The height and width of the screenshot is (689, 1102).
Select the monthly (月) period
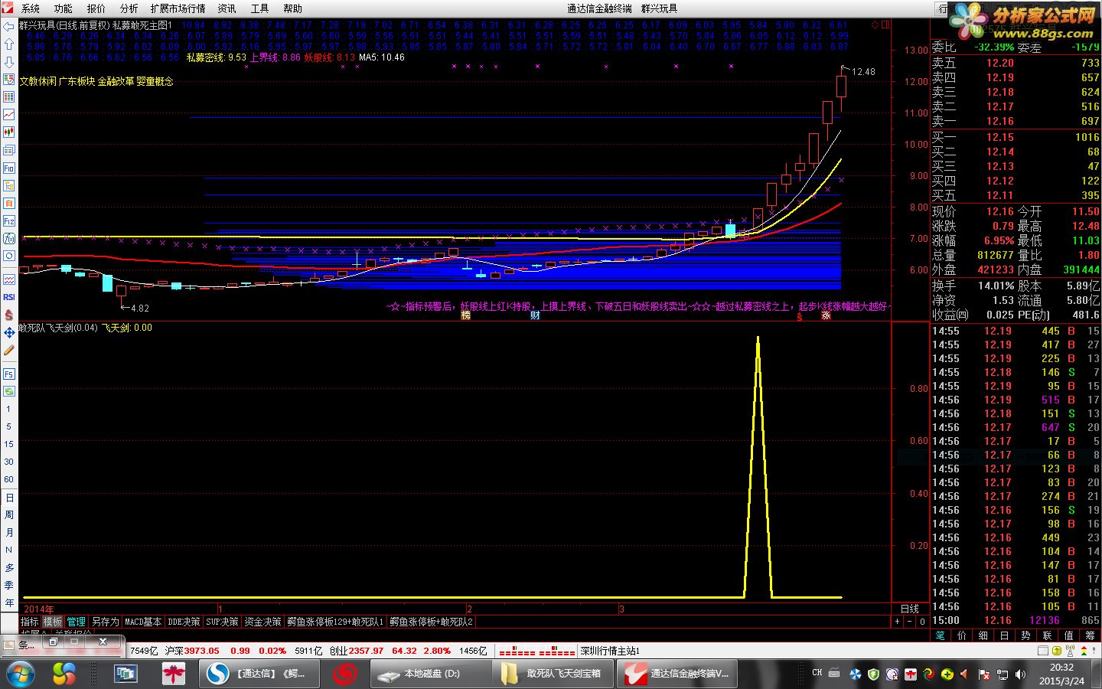[9, 532]
